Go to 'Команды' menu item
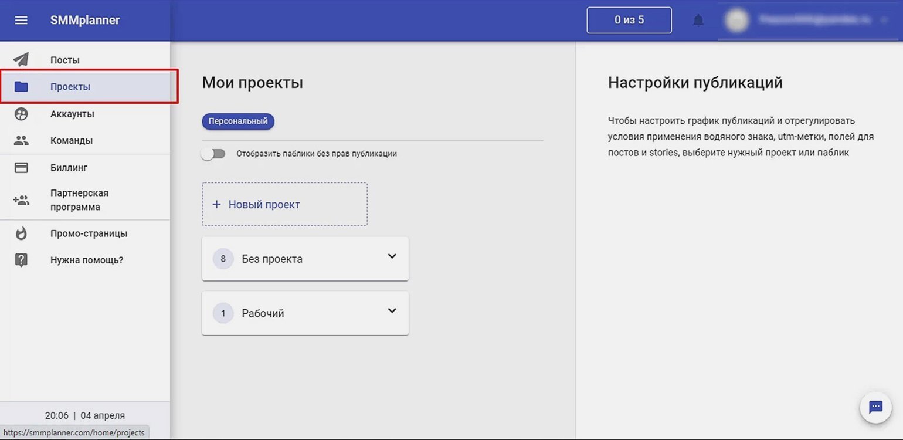This screenshot has width=903, height=440. pos(72,141)
